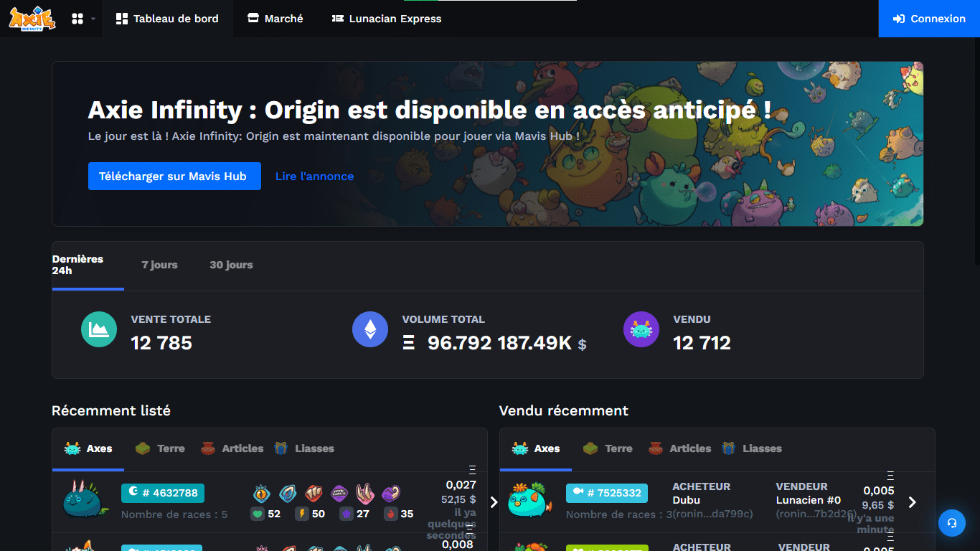Open axie #4632788 thumbnail image
Viewport: 980px width, 551px height.
tap(85, 499)
